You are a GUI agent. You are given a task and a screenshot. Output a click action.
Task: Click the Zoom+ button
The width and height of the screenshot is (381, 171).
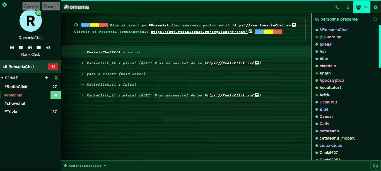[x=51, y=6]
